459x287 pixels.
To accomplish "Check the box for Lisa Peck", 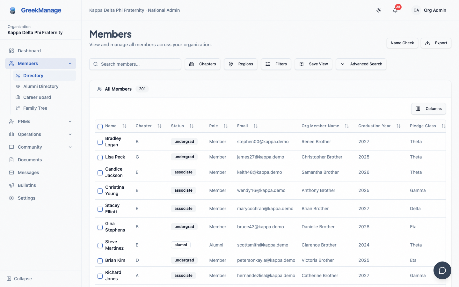I will 100,158.
